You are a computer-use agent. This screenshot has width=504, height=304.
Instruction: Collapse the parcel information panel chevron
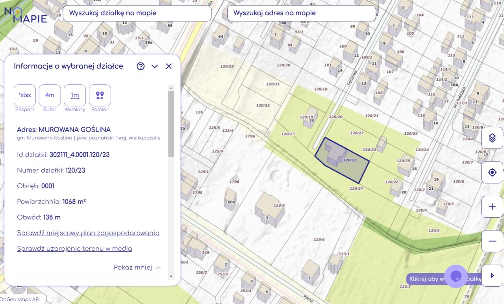point(155,66)
